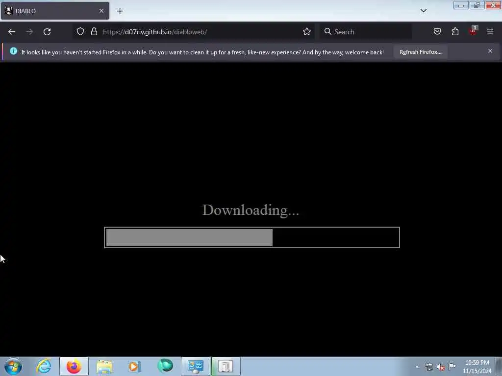Reload the current page

pos(47,32)
